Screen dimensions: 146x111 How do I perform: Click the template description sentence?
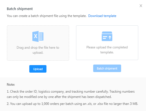click(46, 16)
